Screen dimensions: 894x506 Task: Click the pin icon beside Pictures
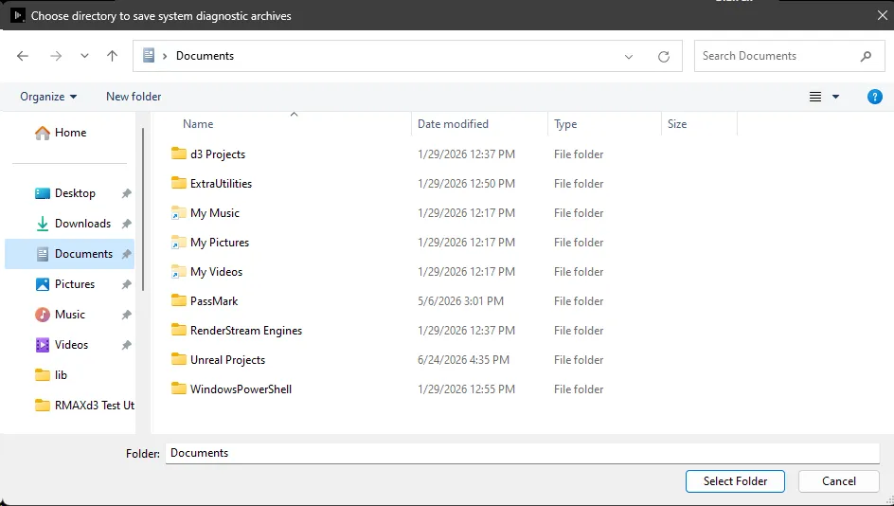pyautogui.click(x=127, y=284)
